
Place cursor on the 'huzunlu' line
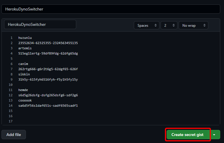(25, 38)
